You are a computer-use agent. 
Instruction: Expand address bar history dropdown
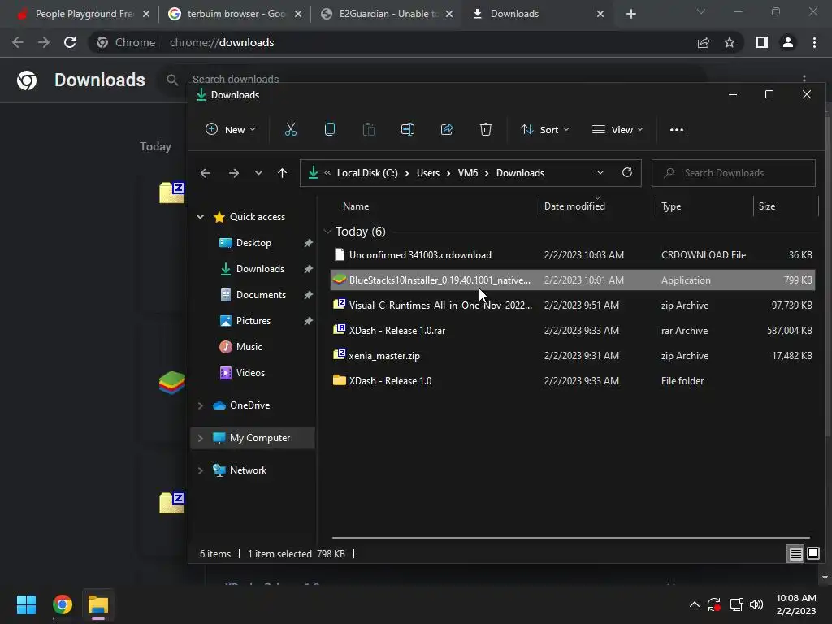[x=600, y=172]
